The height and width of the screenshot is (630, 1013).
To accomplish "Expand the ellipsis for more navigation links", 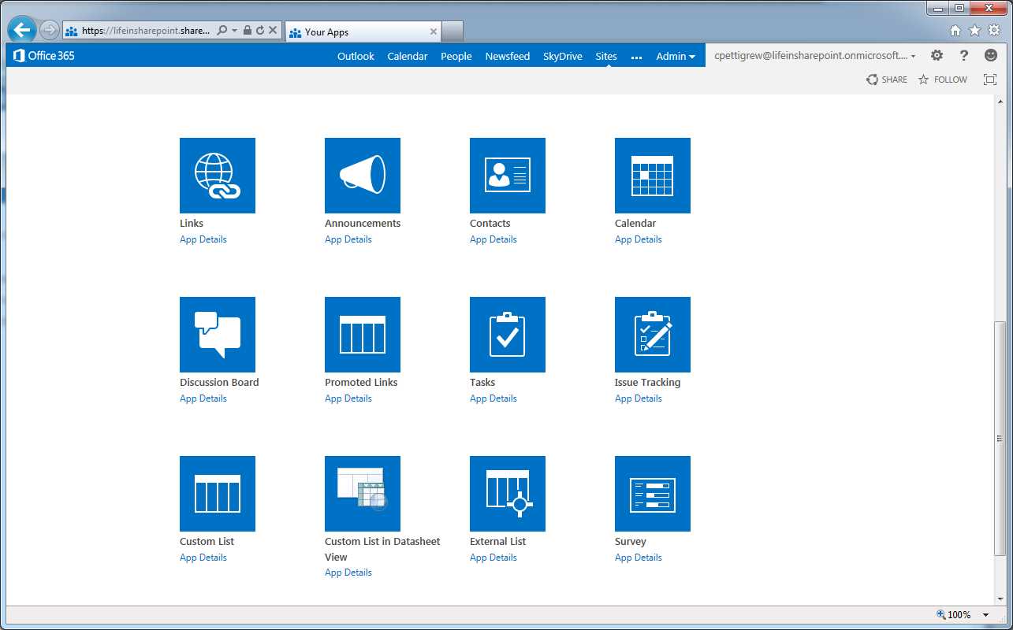I will [636, 56].
